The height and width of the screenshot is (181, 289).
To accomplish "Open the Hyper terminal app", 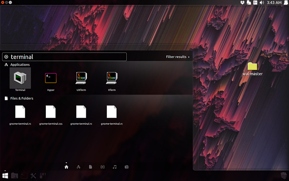I will [x=51, y=78].
